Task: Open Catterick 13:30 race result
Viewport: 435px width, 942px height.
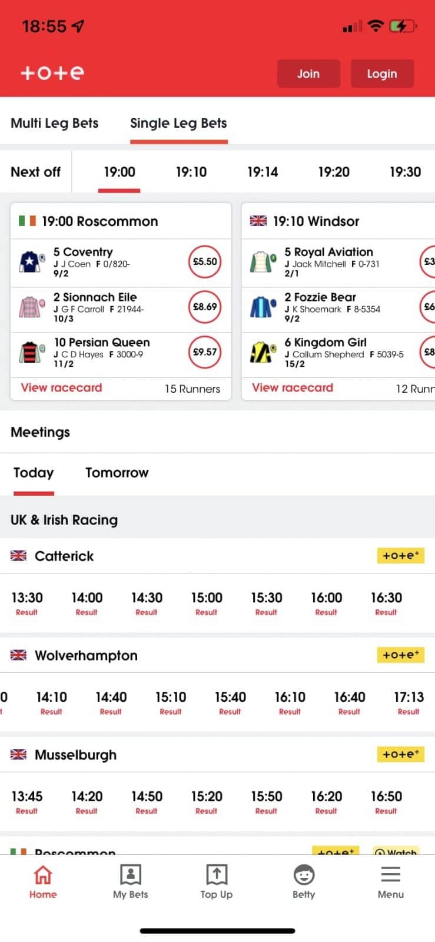Action: pyautogui.click(x=27, y=603)
